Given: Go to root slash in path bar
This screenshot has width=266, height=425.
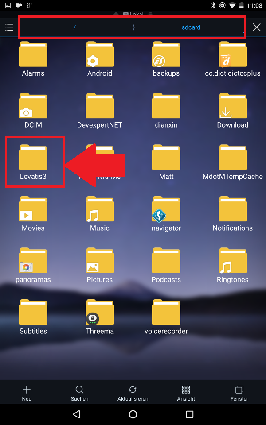Looking at the screenshot, I should 74,27.
